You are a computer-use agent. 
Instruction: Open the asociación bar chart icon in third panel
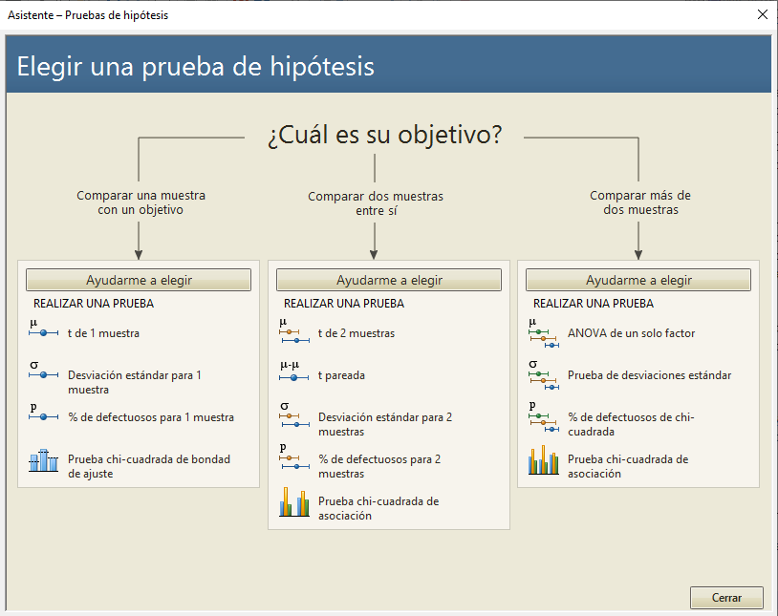pyautogui.click(x=543, y=461)
